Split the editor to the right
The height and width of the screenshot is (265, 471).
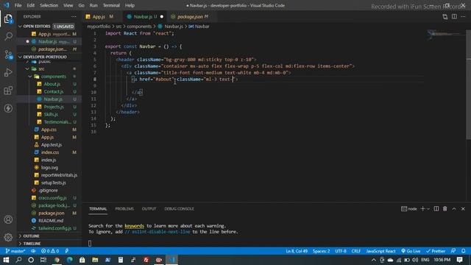[x=454, y=17]
